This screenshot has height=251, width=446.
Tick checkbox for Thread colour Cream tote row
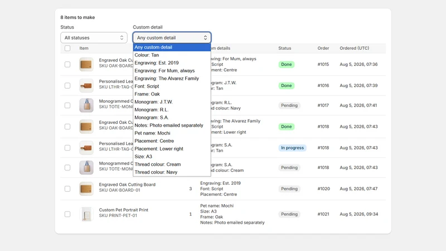(x=67, y=168)
